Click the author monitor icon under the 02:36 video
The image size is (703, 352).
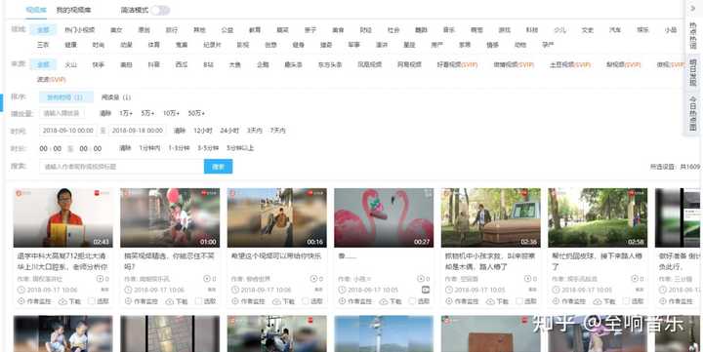(448, 301)
